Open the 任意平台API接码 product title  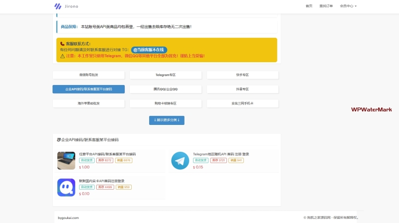pos(107,154)
